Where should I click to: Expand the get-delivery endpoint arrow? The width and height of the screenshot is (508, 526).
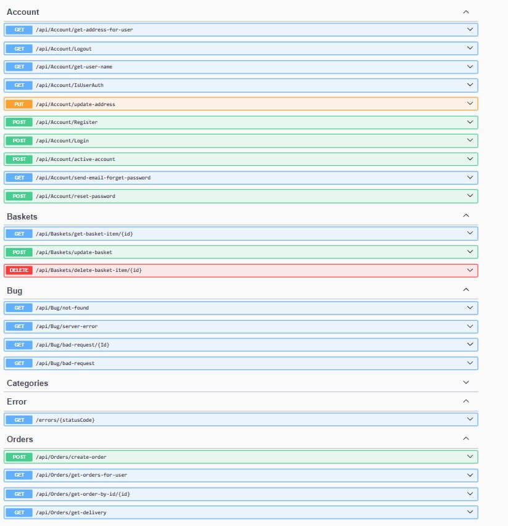tap(470, 512)
